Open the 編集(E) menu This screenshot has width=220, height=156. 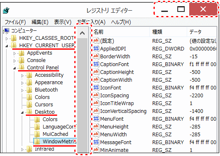click(40, 22)
